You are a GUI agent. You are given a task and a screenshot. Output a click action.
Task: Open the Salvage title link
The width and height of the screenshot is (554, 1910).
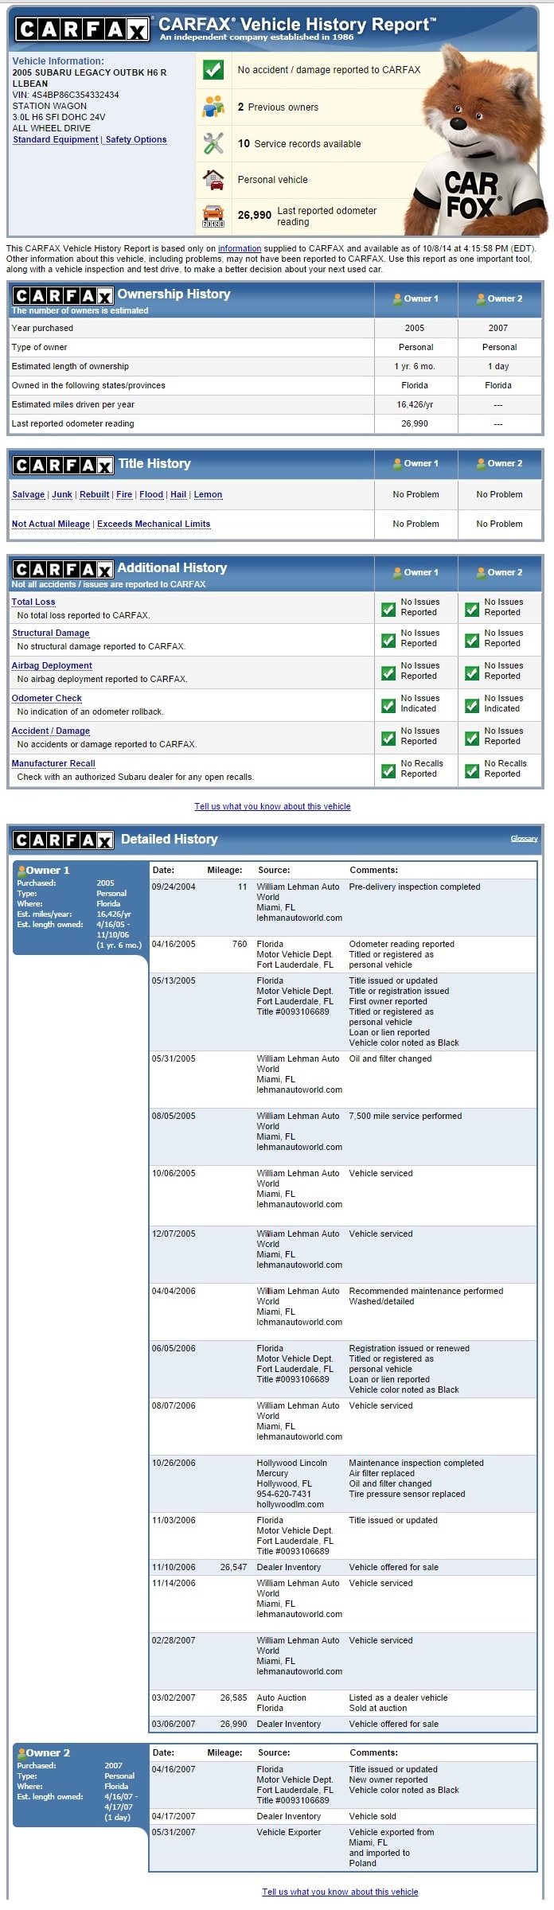pos(29,494)
